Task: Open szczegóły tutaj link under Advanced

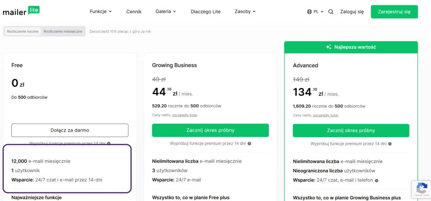Action: point(325,115)
